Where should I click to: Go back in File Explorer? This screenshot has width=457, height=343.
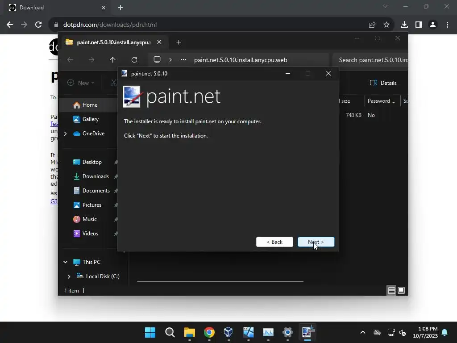pyautogui.click(x=70, y=60)
